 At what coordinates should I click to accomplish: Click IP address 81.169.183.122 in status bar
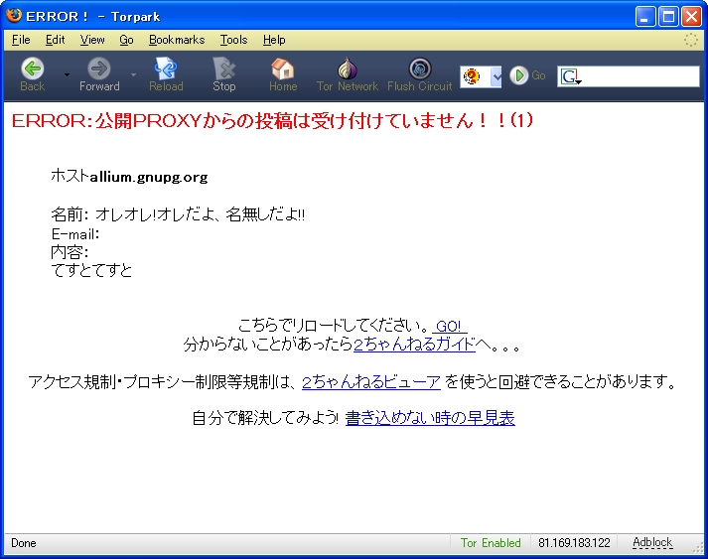574,543
